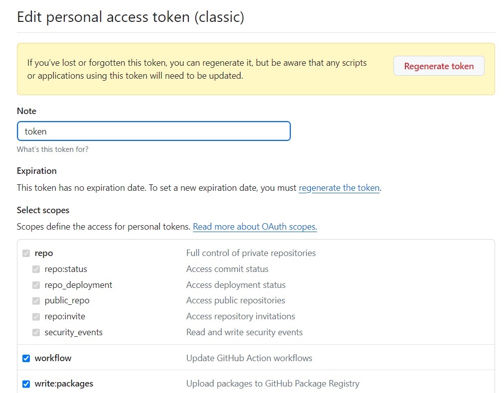The height and width of the screenshot is (393, 504).
Task: Click "Upload packages to GitHub Package Registry" description
Action: click(x=272, y=384)
